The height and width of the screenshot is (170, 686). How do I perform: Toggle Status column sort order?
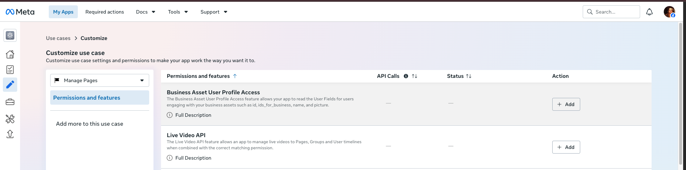[469, 76]
